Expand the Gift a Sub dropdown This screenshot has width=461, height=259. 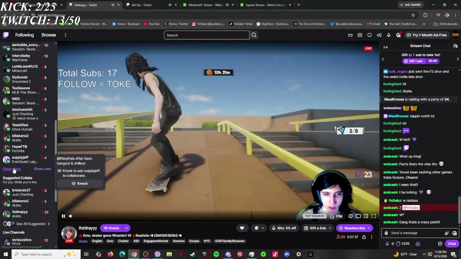(x=330, y=228)
